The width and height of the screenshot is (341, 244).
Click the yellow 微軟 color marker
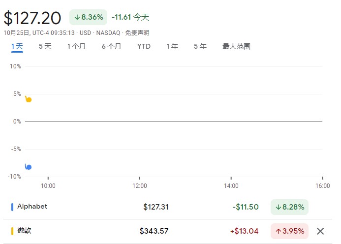[12, 231]
